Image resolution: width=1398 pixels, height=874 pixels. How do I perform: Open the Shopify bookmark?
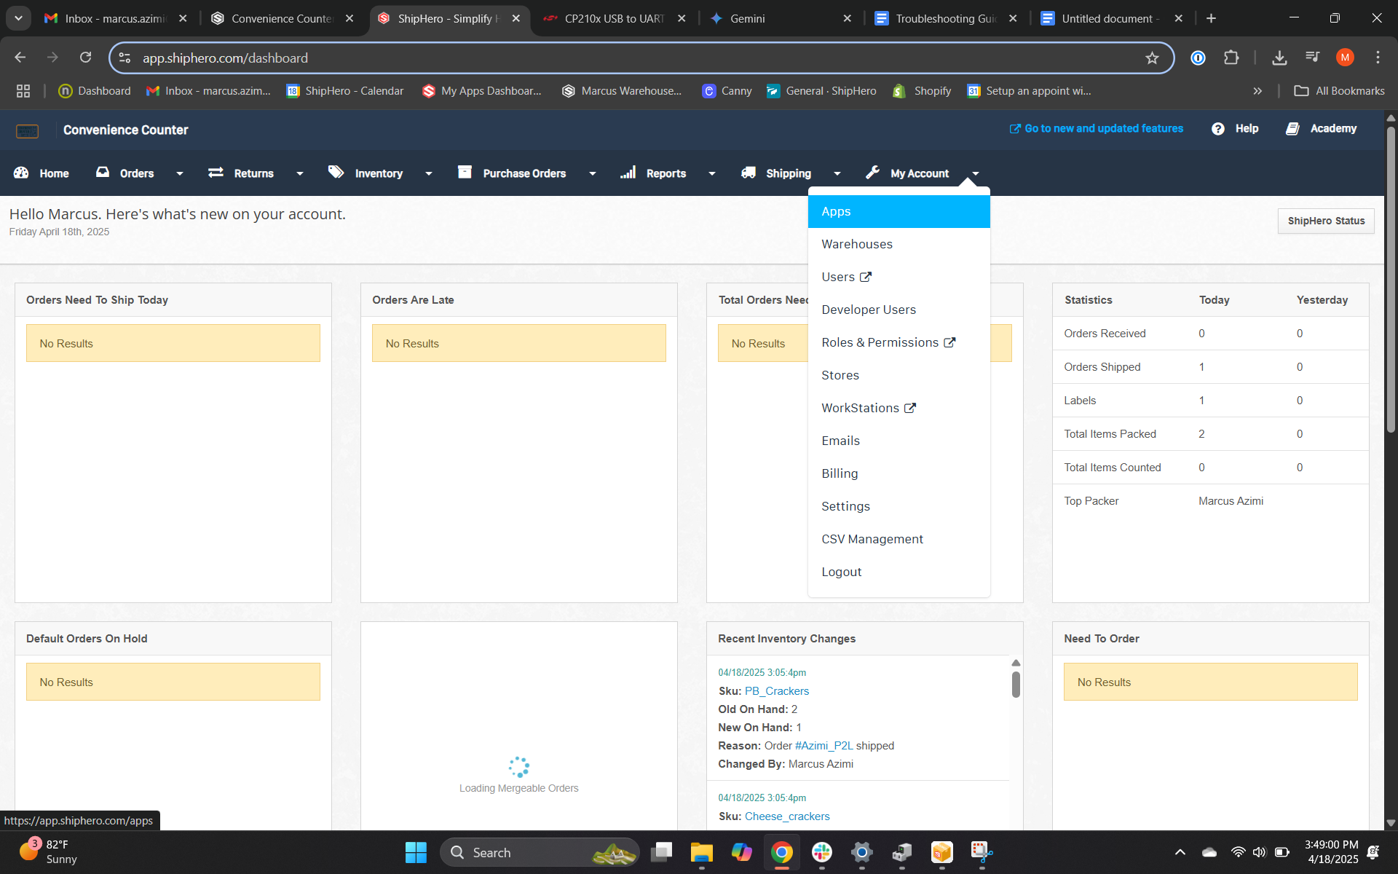tap(922, 91)
